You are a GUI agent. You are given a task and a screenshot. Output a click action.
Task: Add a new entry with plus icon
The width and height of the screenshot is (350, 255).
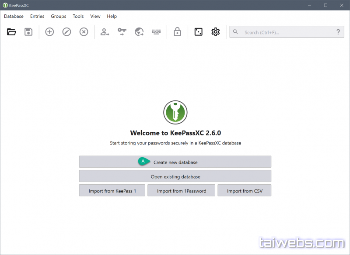pyautogui.click(x=49, y=32)
